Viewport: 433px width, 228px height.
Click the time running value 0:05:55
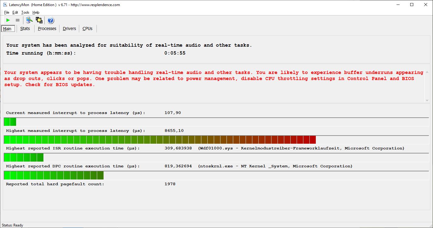point(175,53)
